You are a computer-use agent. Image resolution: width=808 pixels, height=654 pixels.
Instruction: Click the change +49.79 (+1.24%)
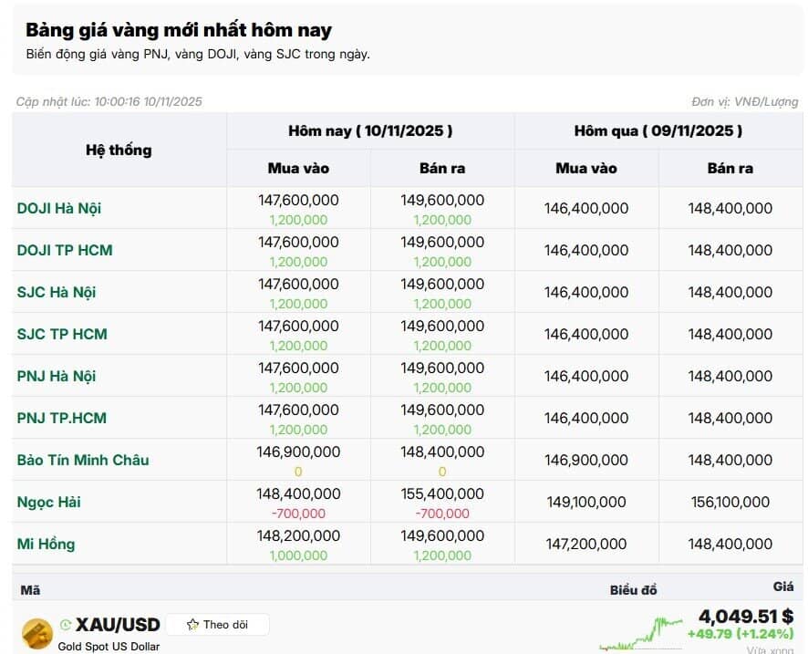[741, 634]
